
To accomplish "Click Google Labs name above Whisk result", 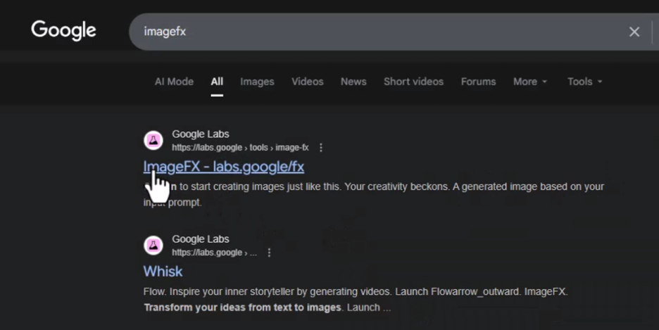I will 201,239.
